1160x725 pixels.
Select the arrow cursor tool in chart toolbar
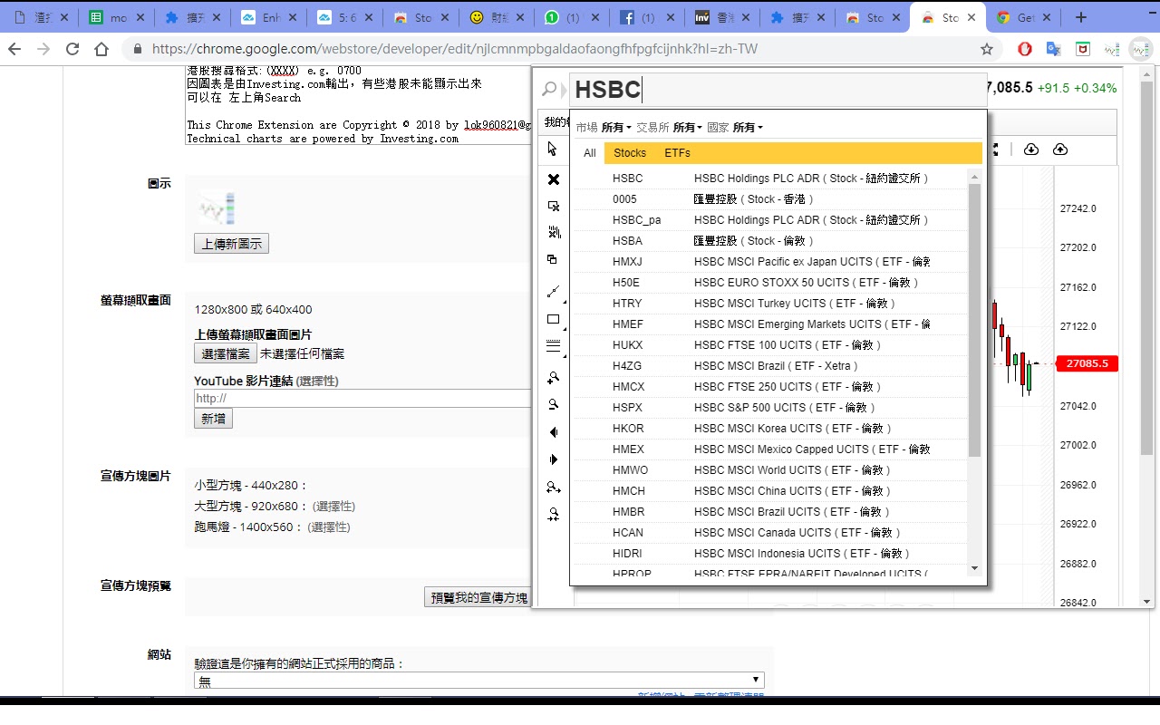click(553, 149)
